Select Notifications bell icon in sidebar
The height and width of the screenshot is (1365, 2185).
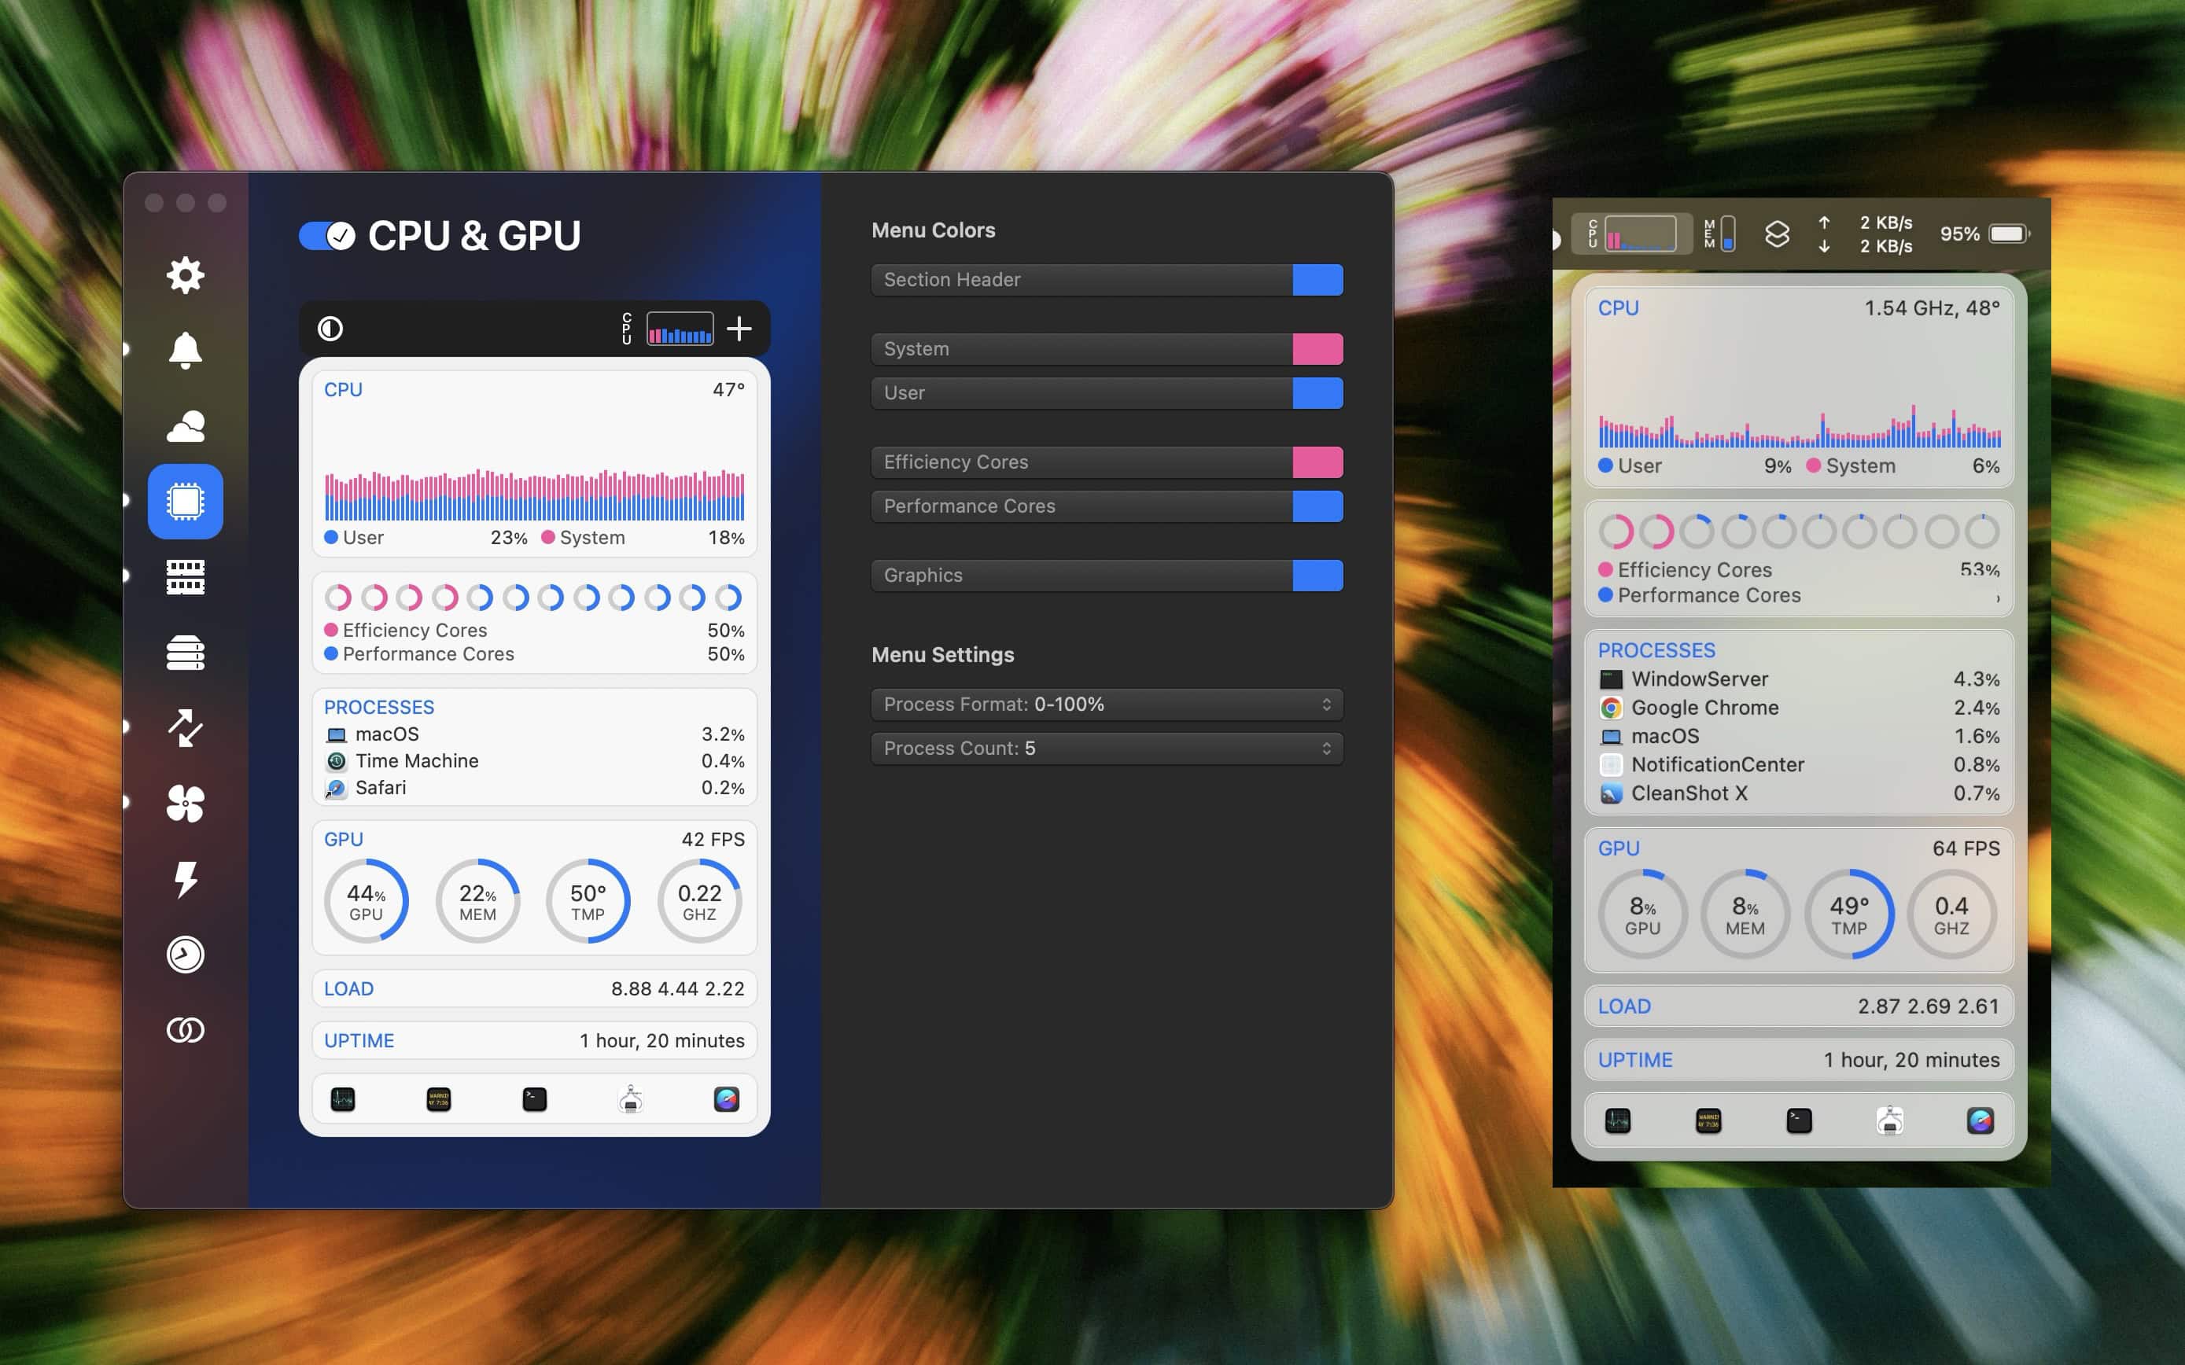185,350
